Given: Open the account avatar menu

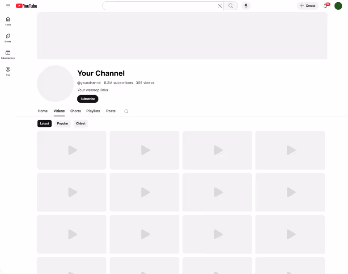Looking at the screenshot, I should point(338,6).
